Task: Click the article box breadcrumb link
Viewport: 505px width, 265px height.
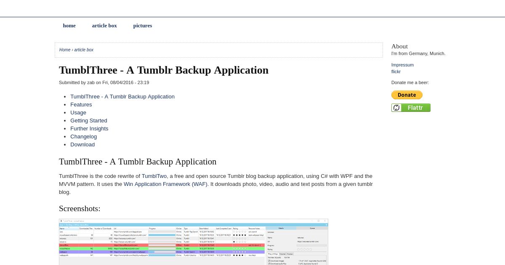Action: [x=84, y=50]
